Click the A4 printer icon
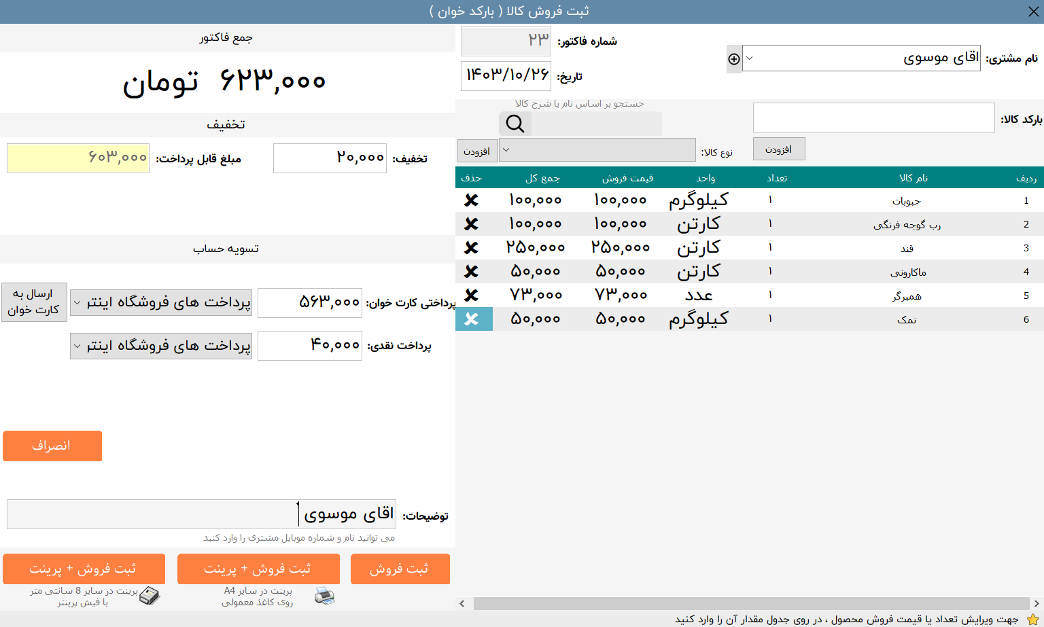 pyautogui.click(x=324, y=596)
